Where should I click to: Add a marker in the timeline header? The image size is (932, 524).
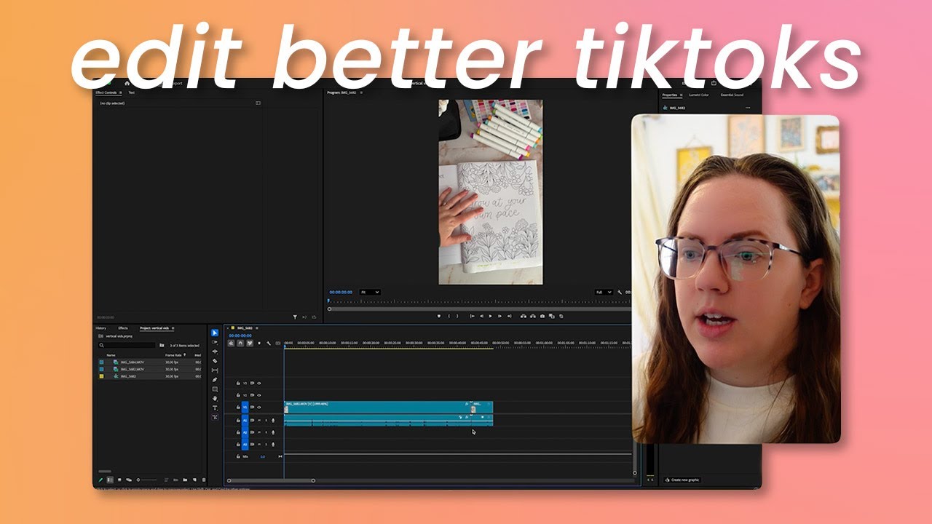tap(259, 343)
